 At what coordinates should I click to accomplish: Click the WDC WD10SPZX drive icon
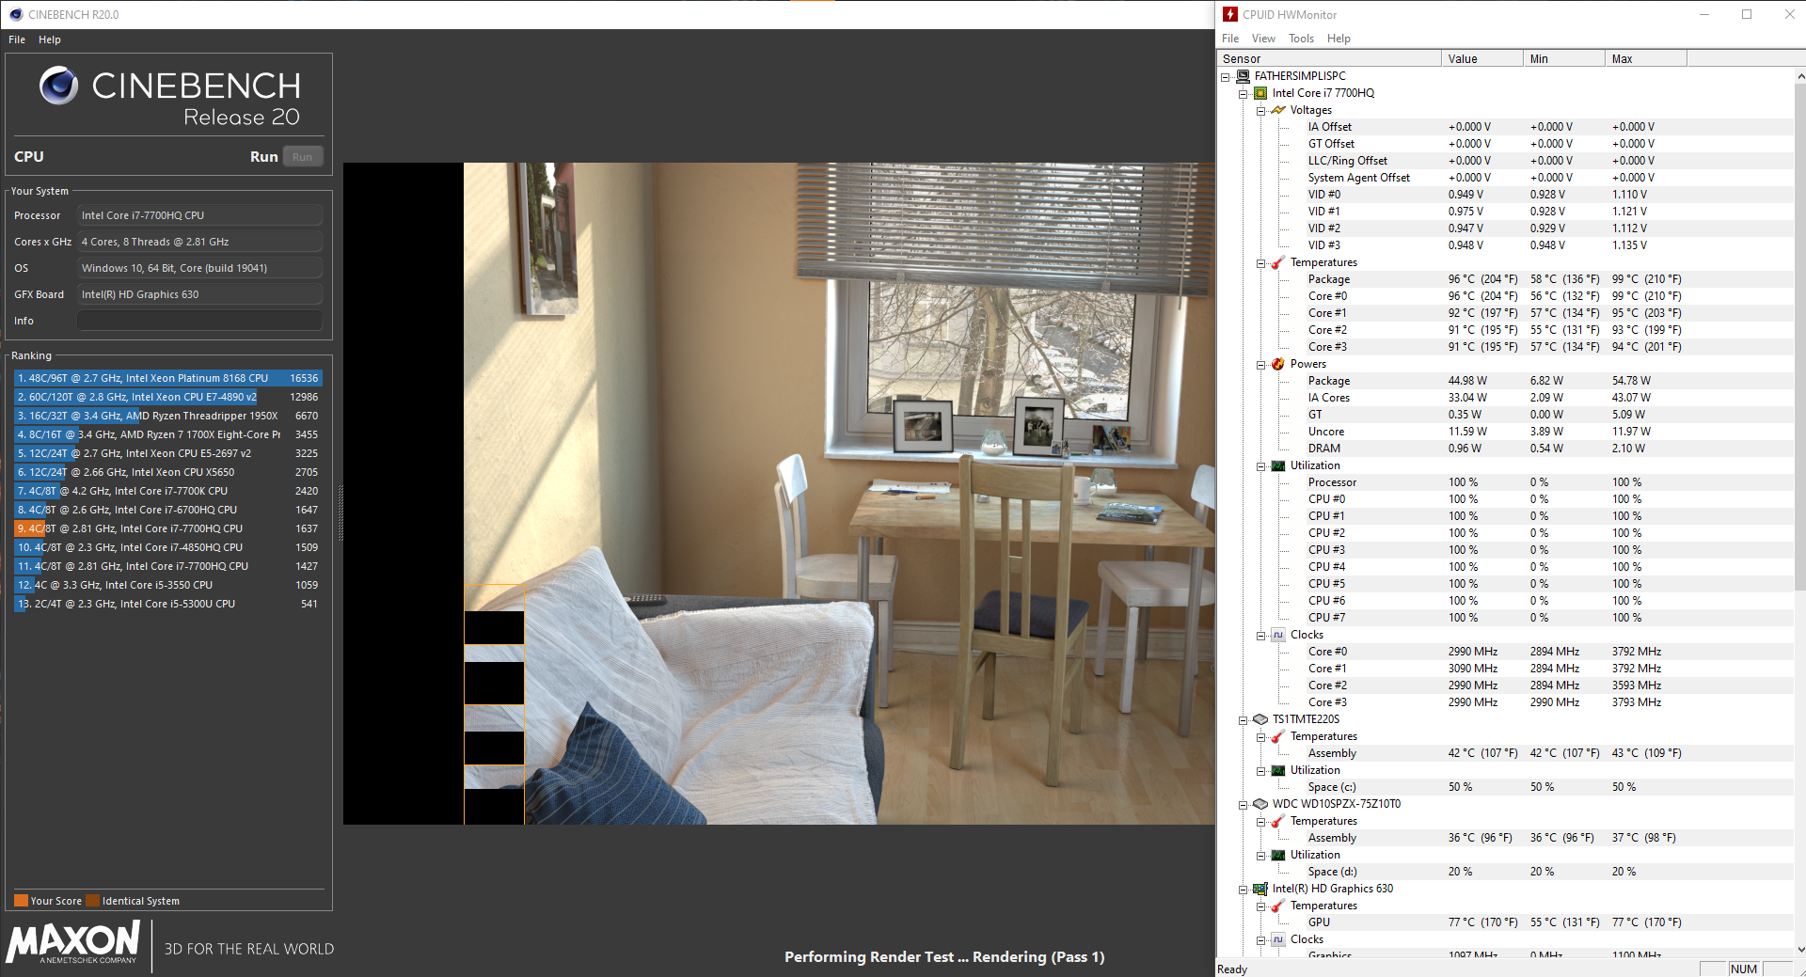coord(1260,804)
